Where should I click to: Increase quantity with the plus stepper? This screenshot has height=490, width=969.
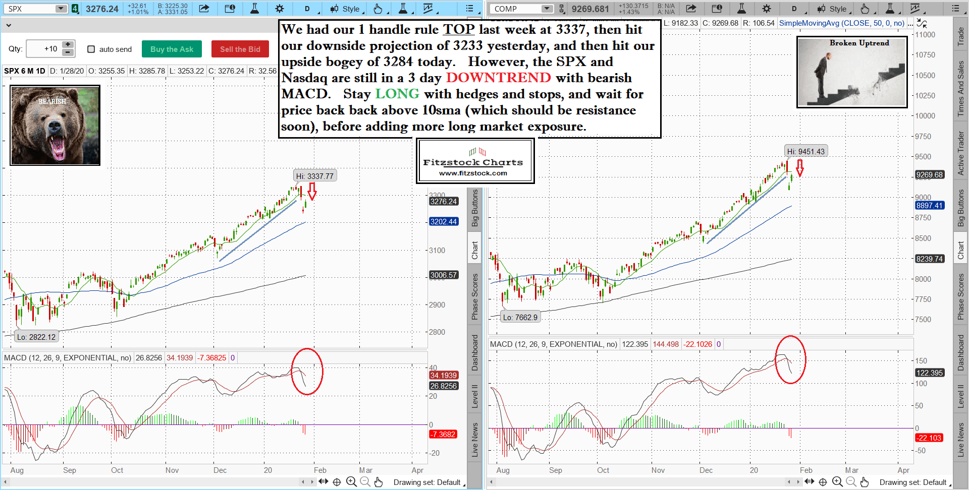68,45
